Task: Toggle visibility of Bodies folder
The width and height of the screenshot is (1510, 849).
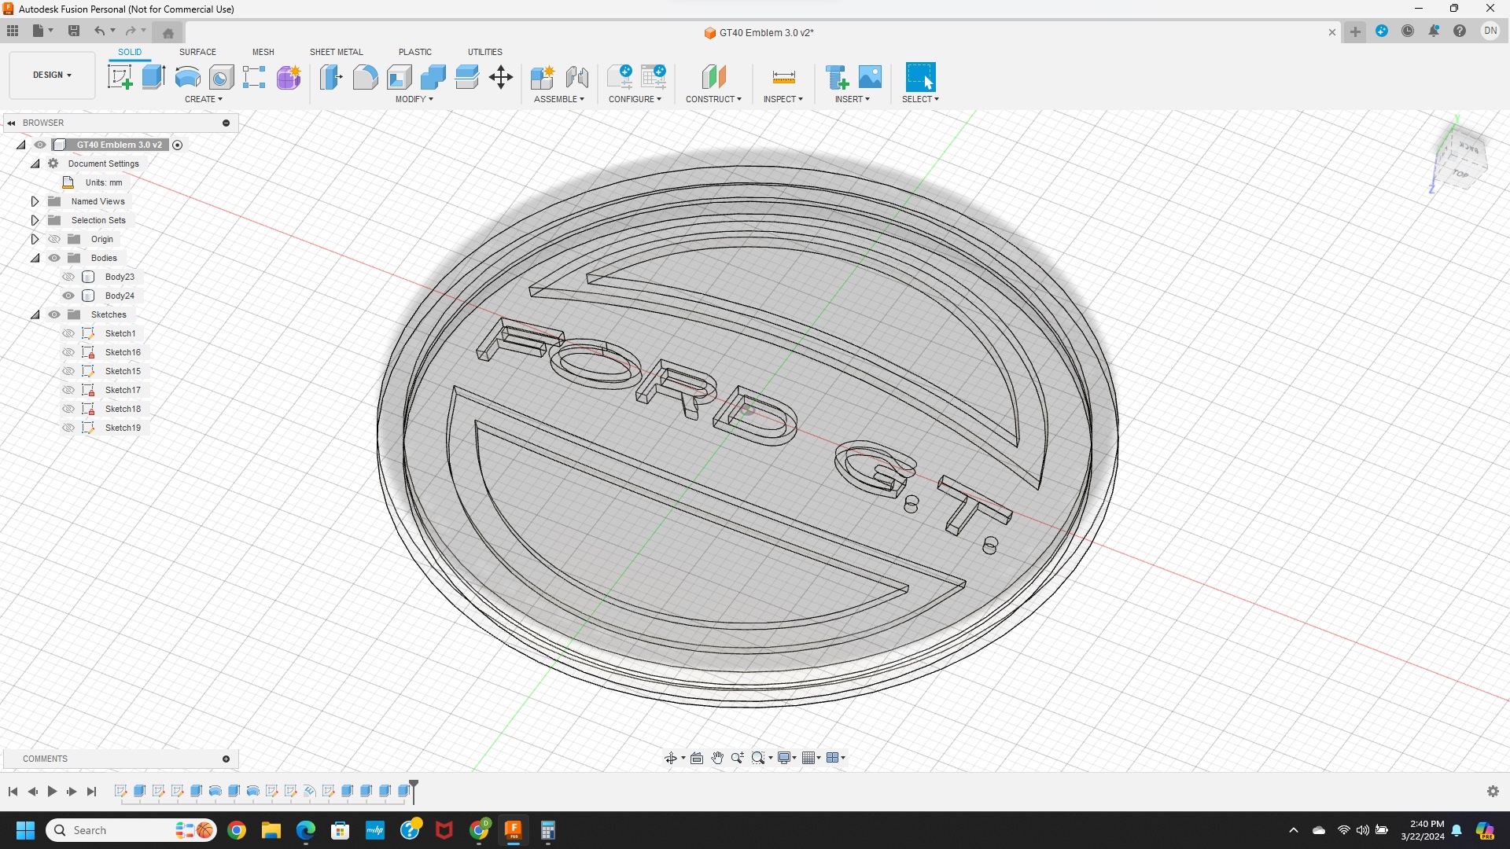Action: (54, 258)
